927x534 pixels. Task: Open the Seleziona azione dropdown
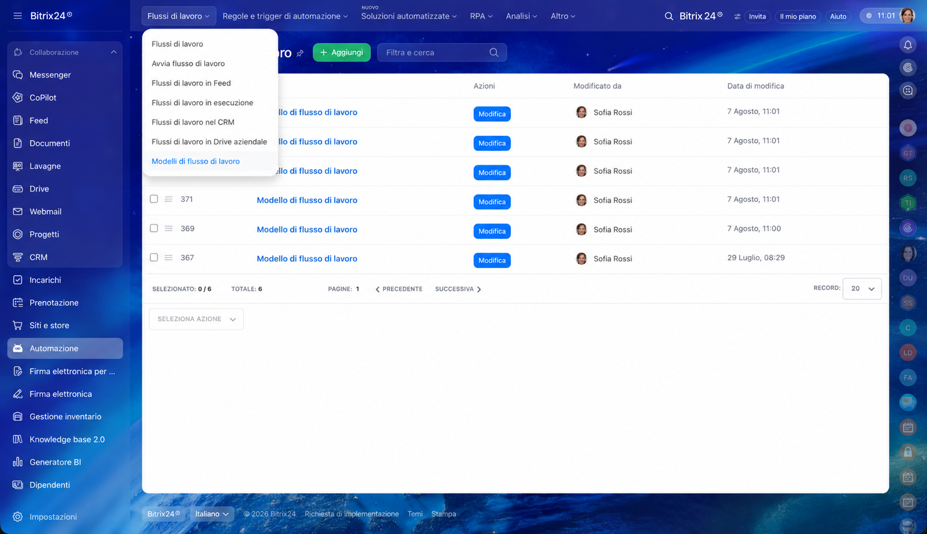(x=196, y=319)
